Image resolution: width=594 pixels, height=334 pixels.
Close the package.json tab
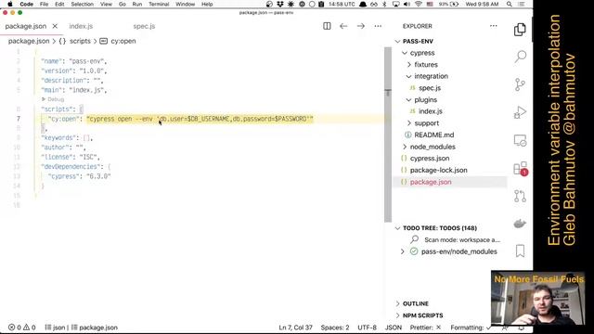(55, 26)
